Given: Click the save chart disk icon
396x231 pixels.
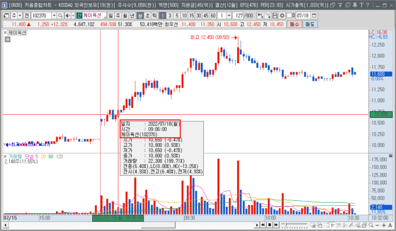Looking at the screenshot, I should (275, 16).
